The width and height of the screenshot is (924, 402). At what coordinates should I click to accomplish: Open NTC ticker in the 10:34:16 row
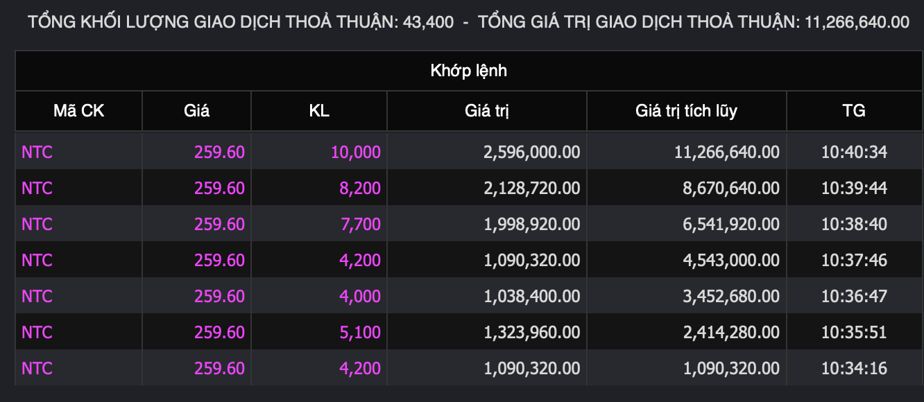point(37,368)
